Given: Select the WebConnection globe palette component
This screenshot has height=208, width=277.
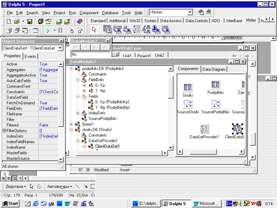Looking at the screenshot, I should click(x=156, y=29).
